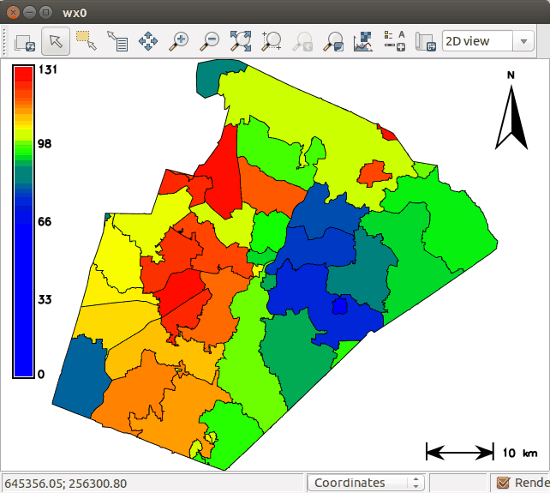Image resolution: width=550 pixels, height=493 pixels.
Task: Choose the Query raster/vector map tool
Action: (x=117, y=40)
